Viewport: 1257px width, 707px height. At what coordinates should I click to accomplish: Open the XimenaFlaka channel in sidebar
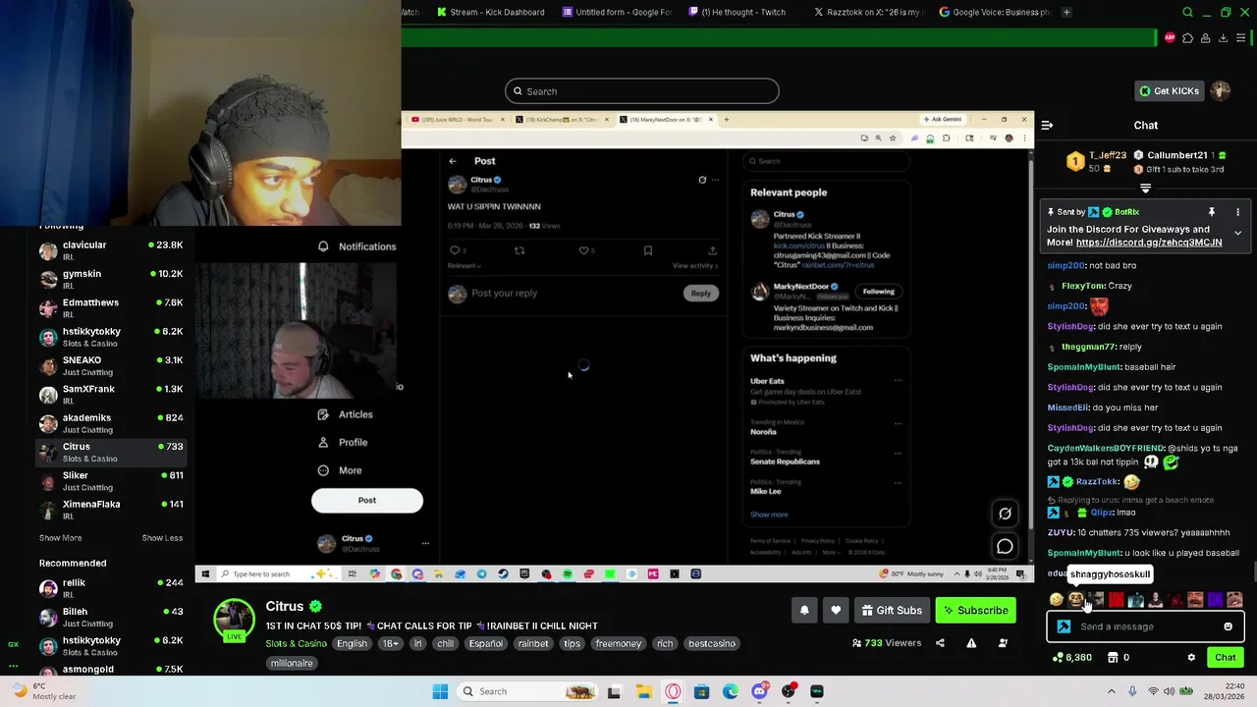[x=111, y=510]
